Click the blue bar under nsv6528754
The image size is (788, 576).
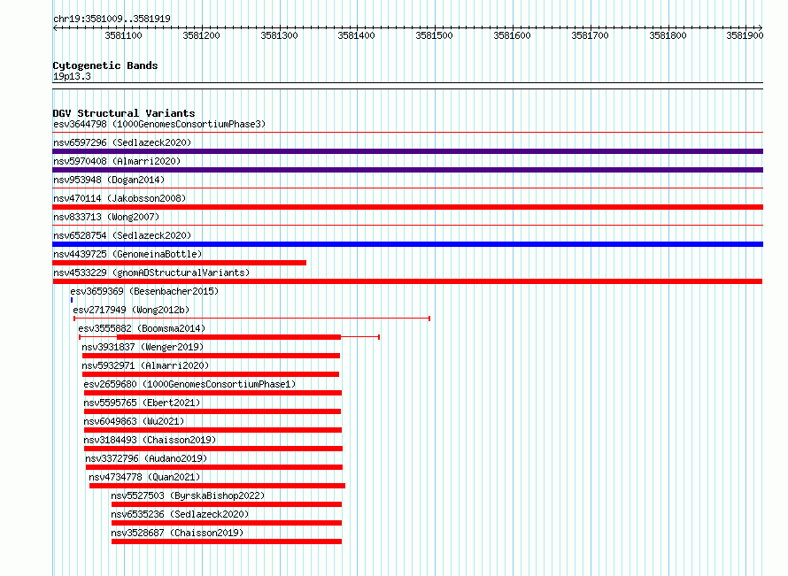tap(407, 244)
